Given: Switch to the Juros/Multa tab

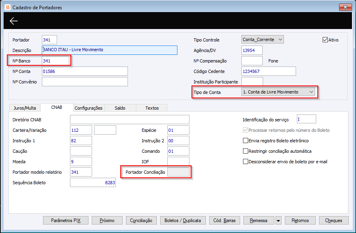Looking at the screenshot, I should [x=25, y=108].
